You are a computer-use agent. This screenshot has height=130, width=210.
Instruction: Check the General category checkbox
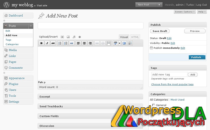click(x=154, y=105)
